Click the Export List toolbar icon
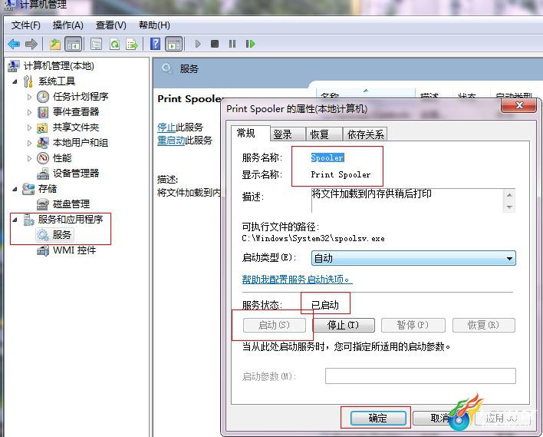 tap(132, 44)
